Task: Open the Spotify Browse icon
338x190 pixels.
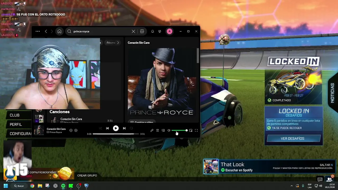Action: [x=142, y=31]
